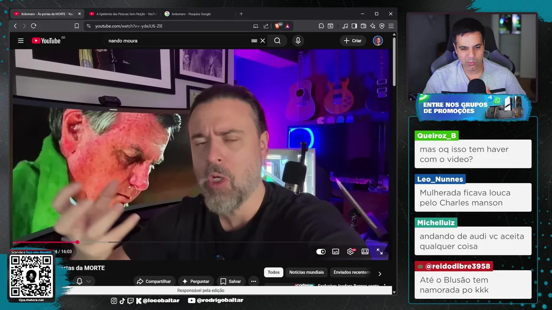Go to the YouTube home logo
This screenshot has width=552, height=310.
pos(46,40)
